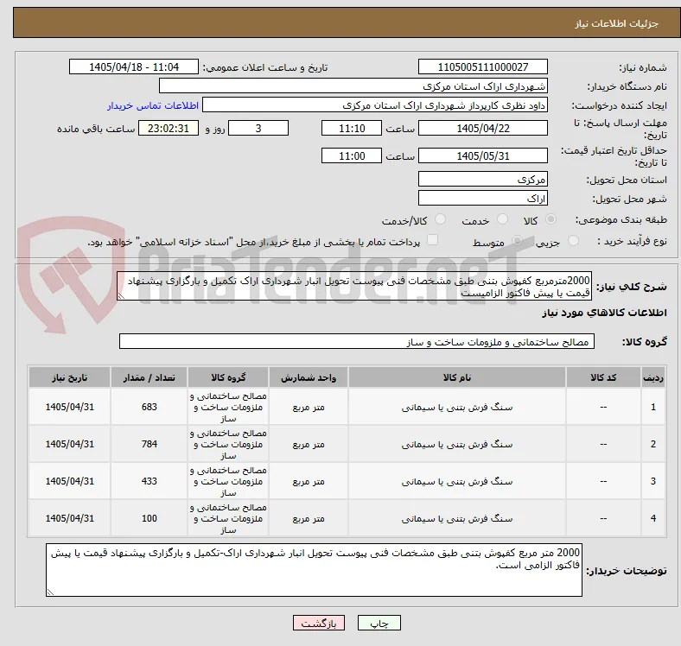Click the چاپ print button
The width and height of the screenshot is (681, 646).
coord(379,623)
